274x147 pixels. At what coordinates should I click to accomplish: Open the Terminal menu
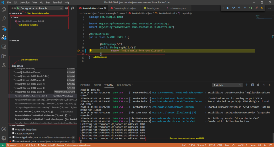[57, 2]
